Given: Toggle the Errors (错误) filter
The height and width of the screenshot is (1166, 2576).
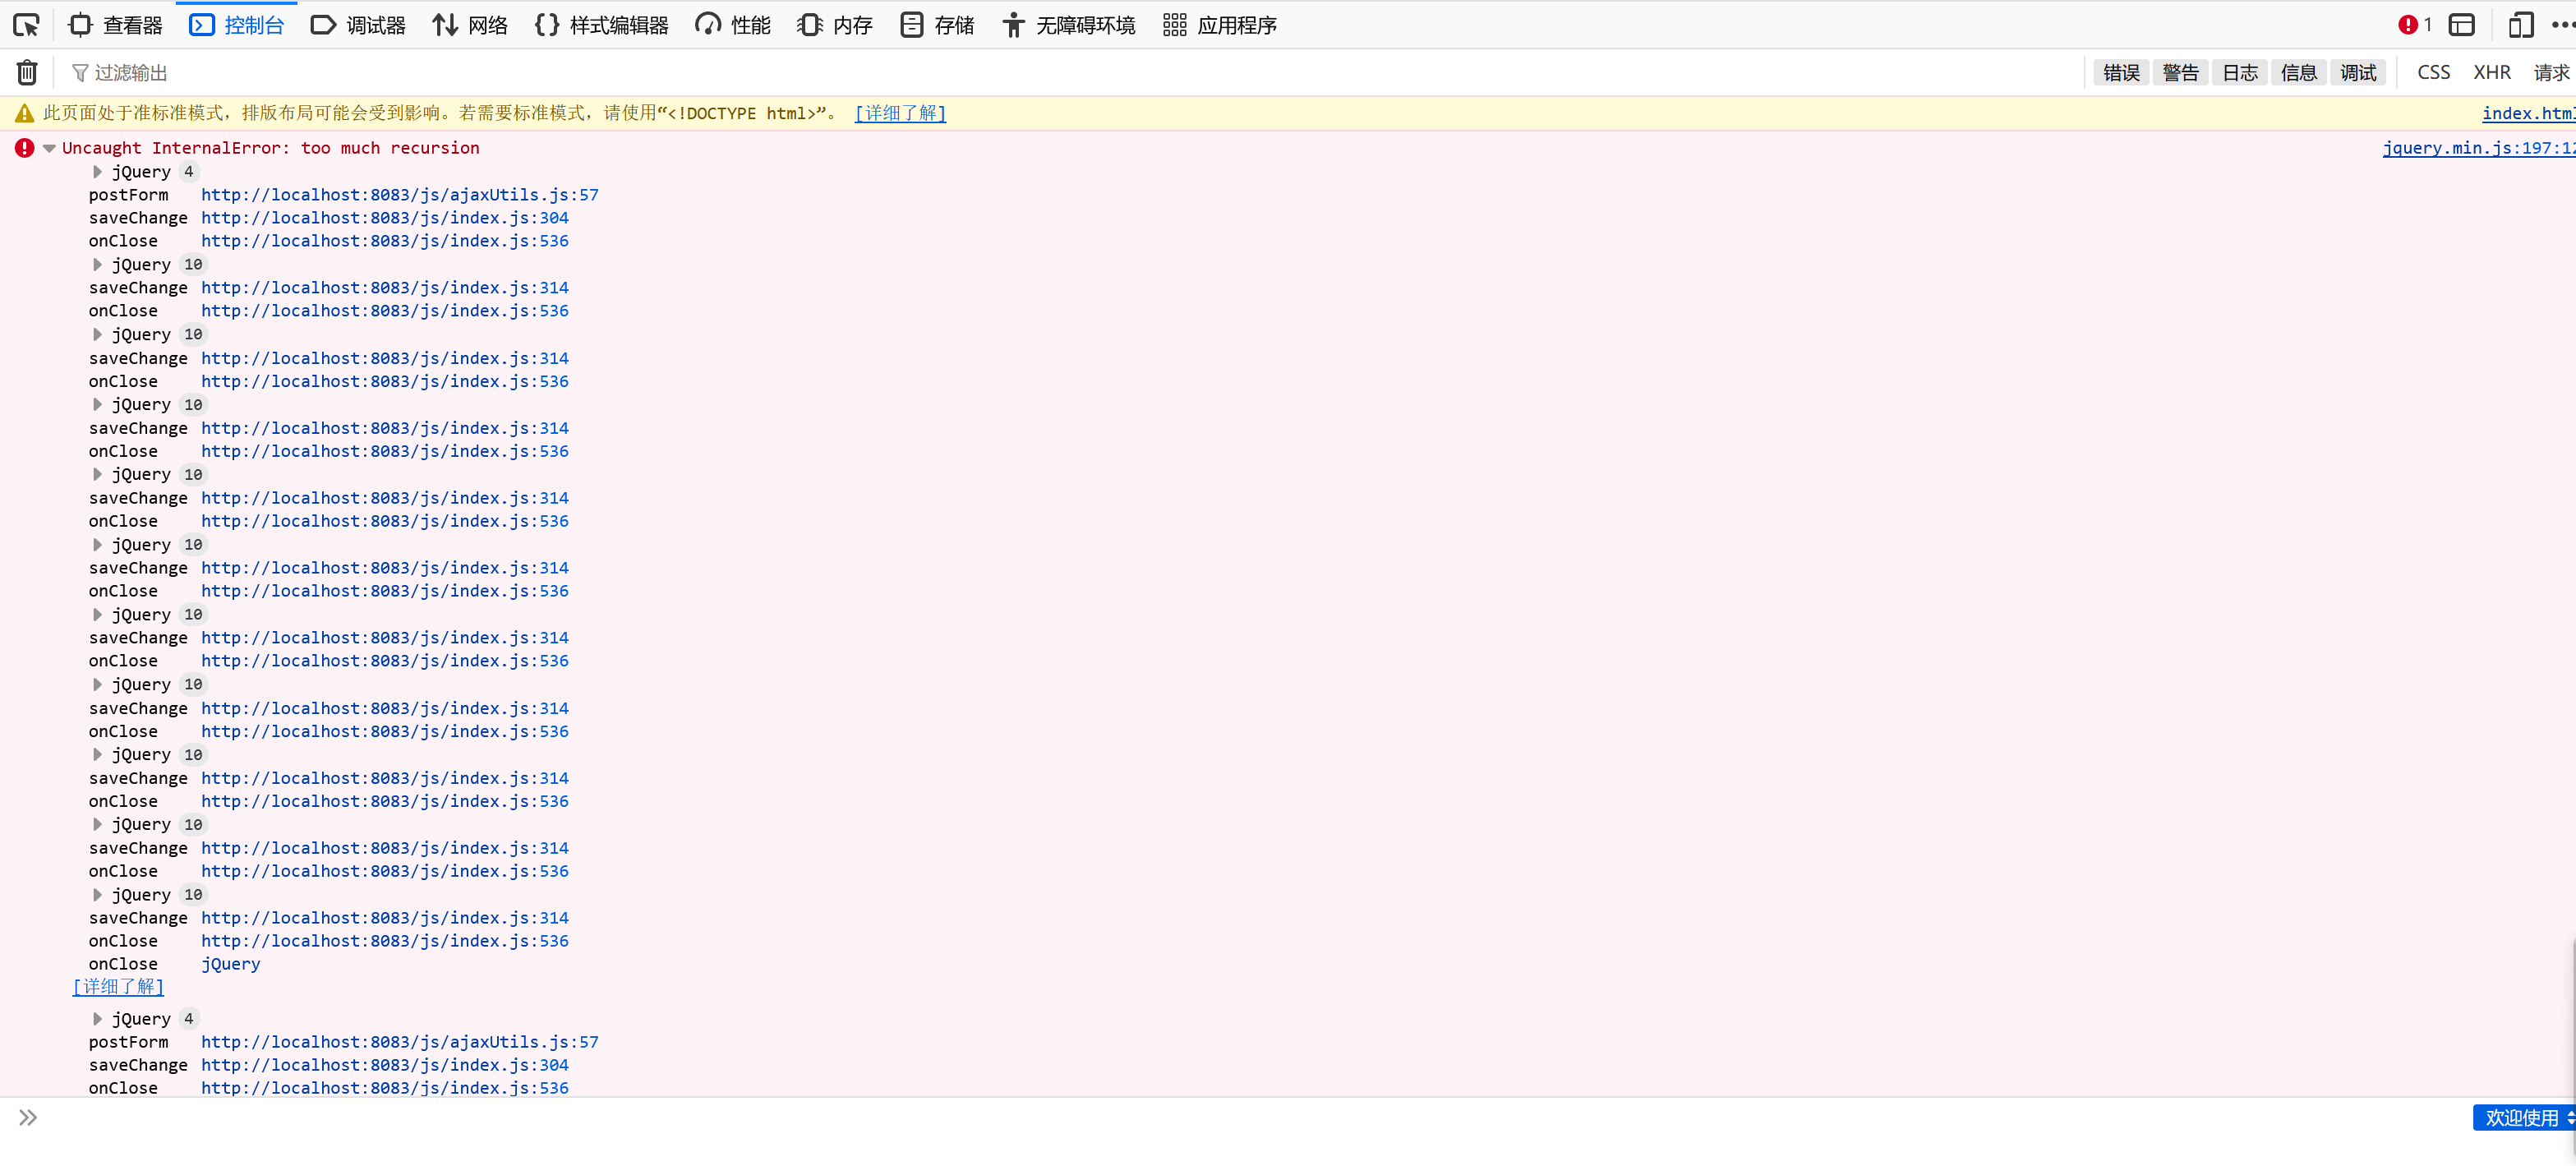Looking at the screenshot, I should (x=2120, y=72).
